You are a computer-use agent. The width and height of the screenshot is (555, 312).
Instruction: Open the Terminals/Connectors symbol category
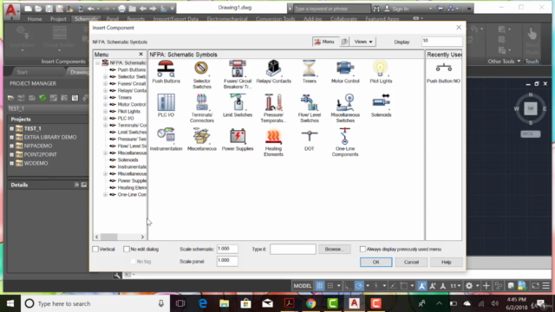click(x=202, y=108)
